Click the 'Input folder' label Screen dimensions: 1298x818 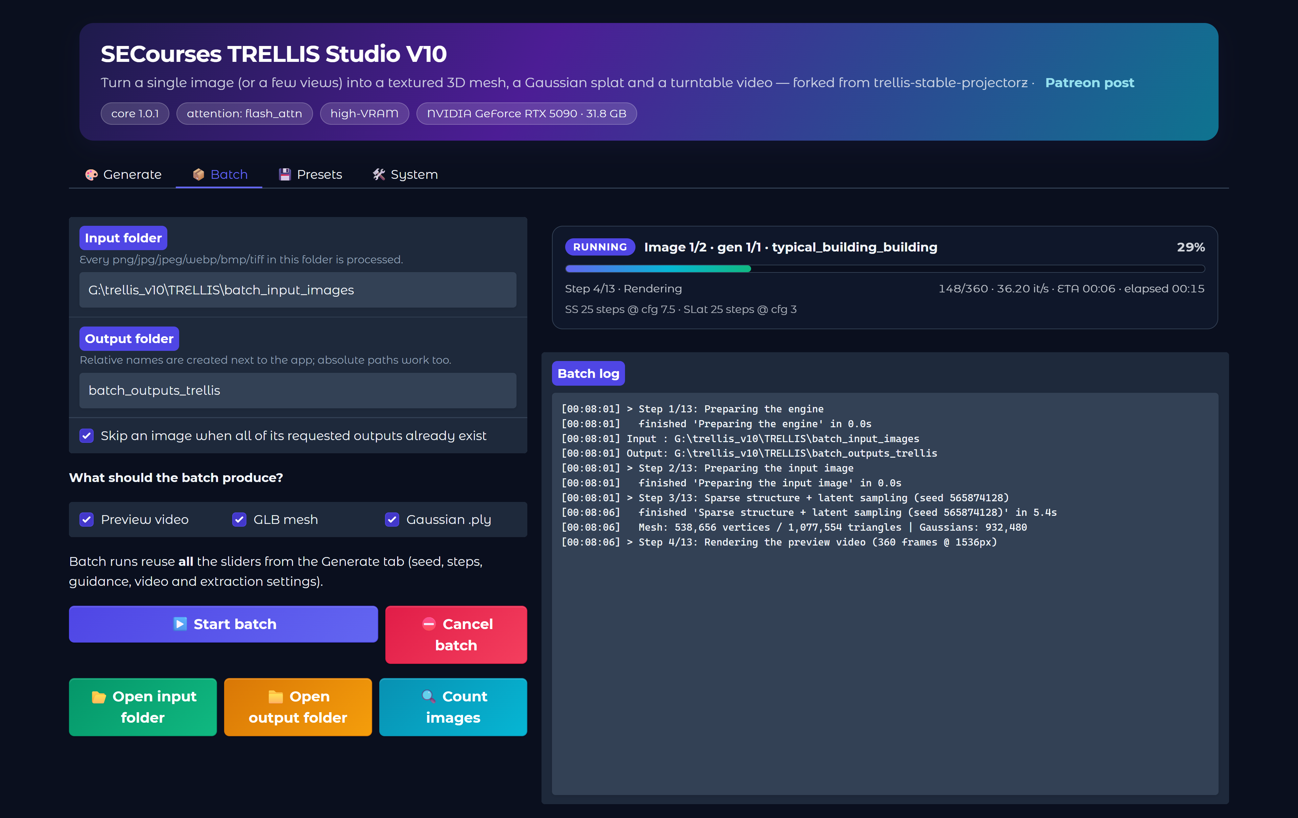(x=123, y=238)
